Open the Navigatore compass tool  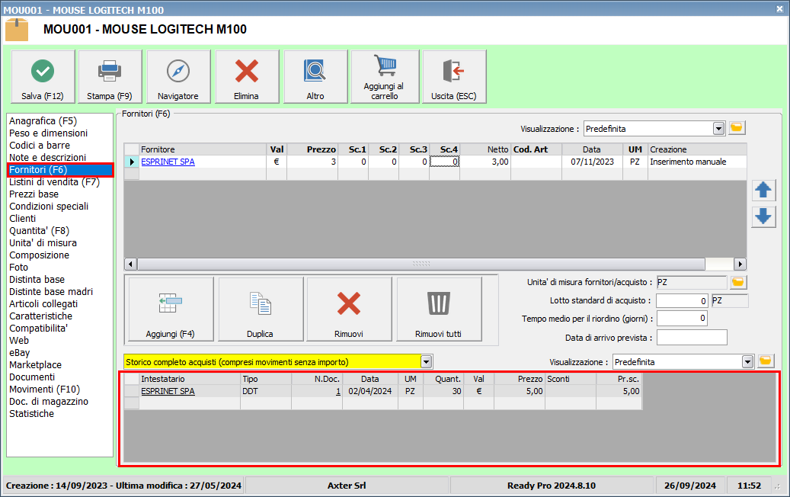tap(178, 77)
